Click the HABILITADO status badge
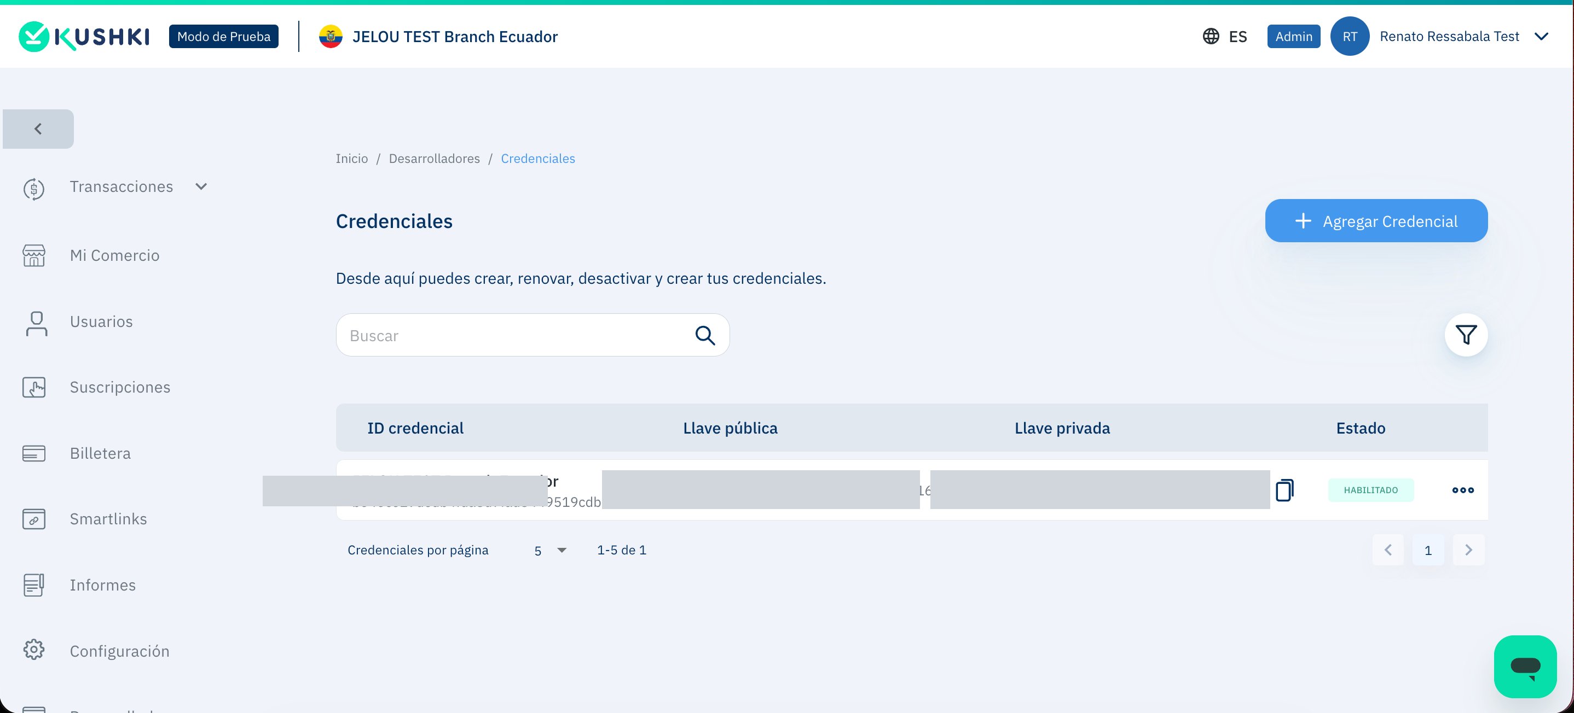The width and height of the screenshot is (1574, 713). 1370,490
